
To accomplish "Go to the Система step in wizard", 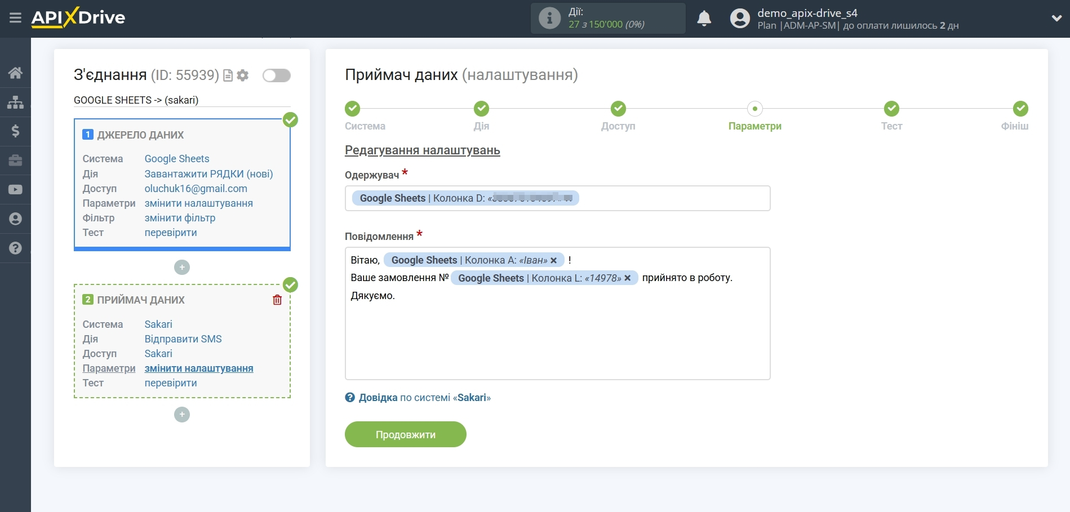I will pyautogui.click(x=353, y=109).
